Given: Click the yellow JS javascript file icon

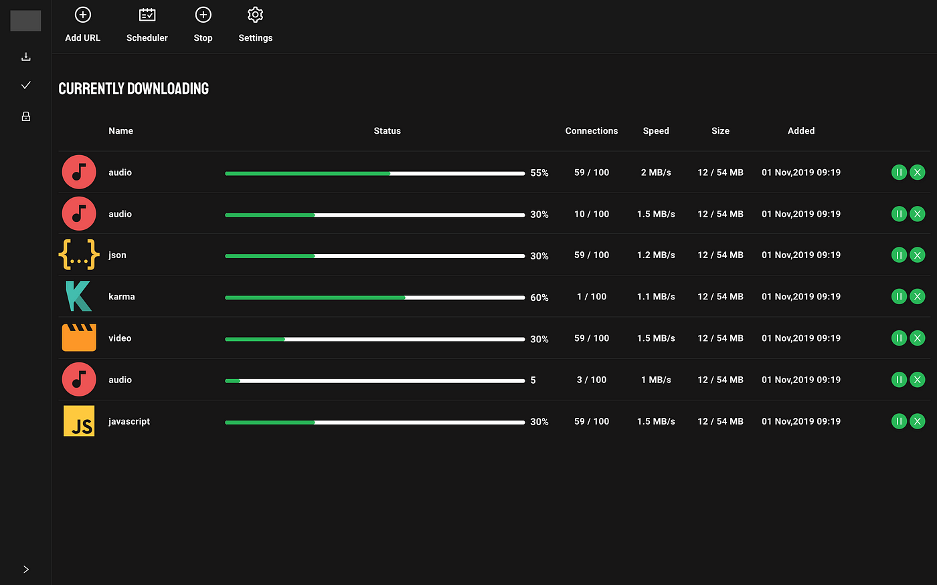Looking at the screenshot, I should pos(79,421).
